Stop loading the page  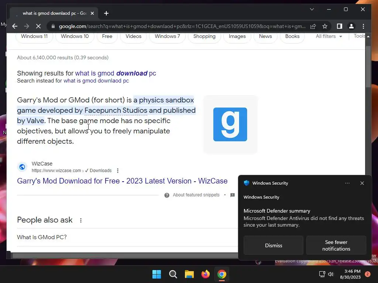[38, 26]
